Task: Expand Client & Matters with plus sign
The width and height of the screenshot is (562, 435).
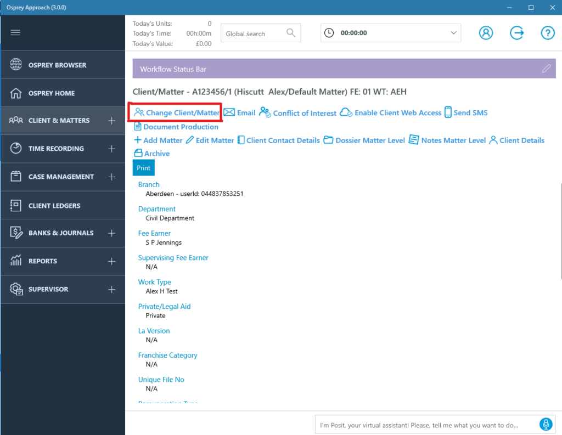Action: pos(112,121)
